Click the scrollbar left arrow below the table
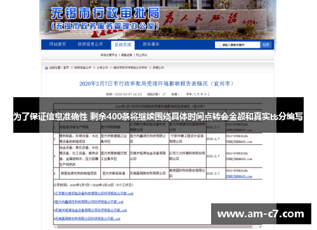 point(55,227)
